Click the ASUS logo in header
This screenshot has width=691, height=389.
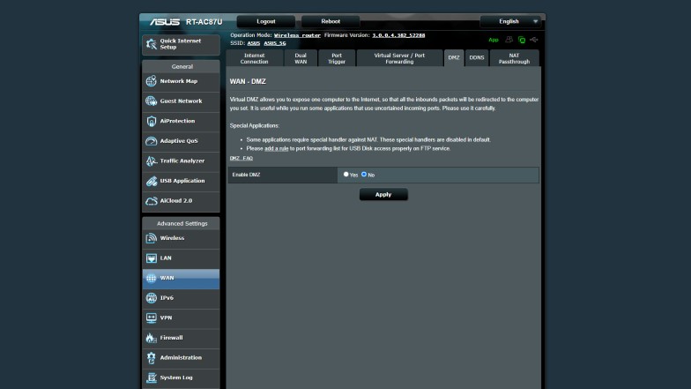[164, 21]
